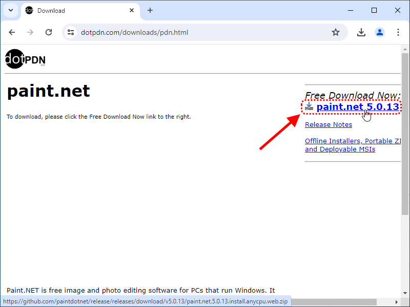Expand the tab search dropdown
Screen dimensions: 410x307
click(11, 10)
